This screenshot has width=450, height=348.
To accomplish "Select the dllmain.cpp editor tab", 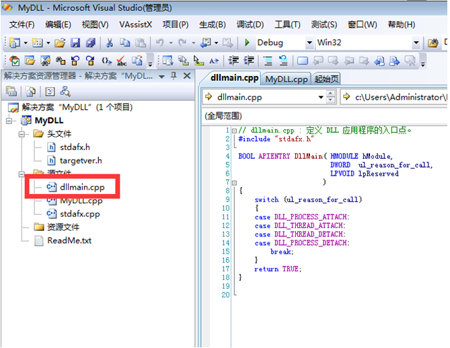I will point(234,78).
